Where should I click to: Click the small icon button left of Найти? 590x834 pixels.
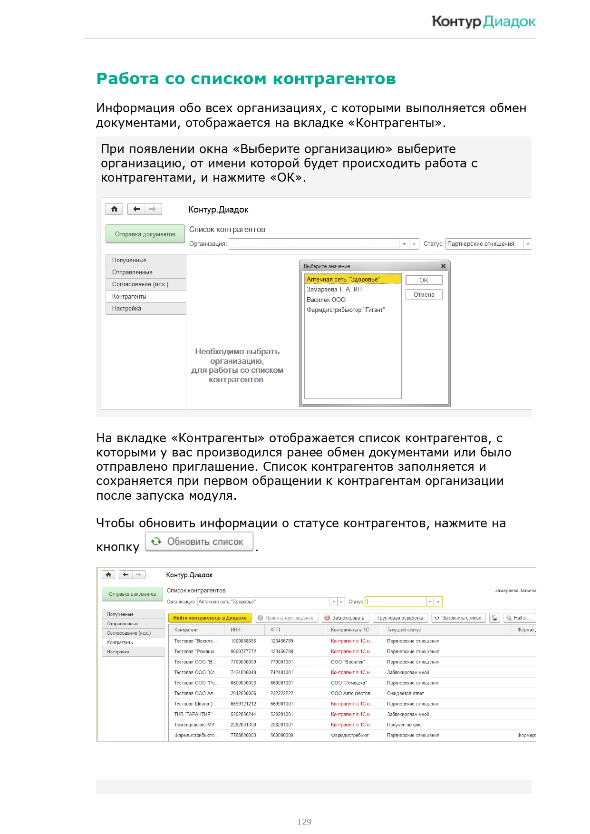click(x=494, y=618)
